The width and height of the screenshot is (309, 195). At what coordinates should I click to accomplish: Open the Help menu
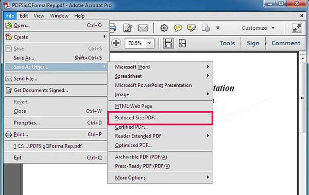79,16
